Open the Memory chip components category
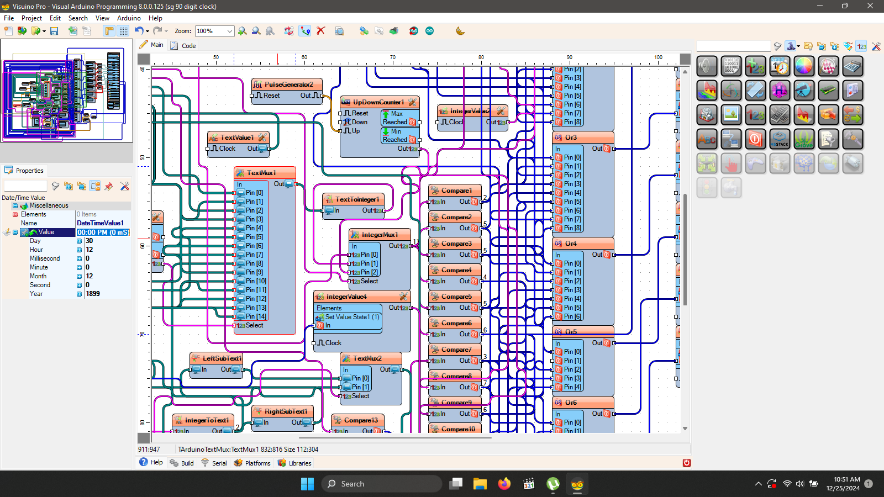The width and height of the screenshot is (884, 497). [x=828, y=91]
